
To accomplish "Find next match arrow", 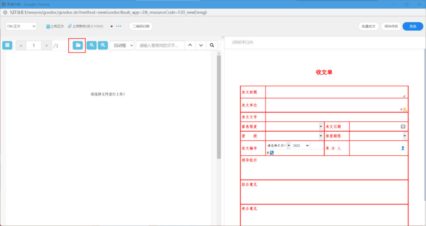I will pos(201,45).
